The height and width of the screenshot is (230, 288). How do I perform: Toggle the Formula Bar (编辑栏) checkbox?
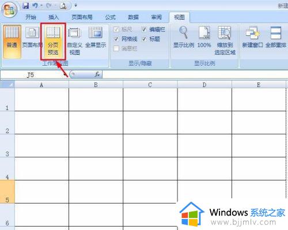(144, 29)
